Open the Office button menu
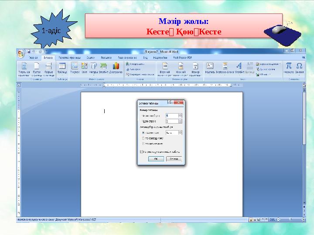The width and height of the screenshot is (314, 235). coord(21,54)
